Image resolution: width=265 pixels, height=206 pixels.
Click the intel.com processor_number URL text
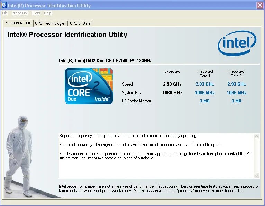pos(183,191)
